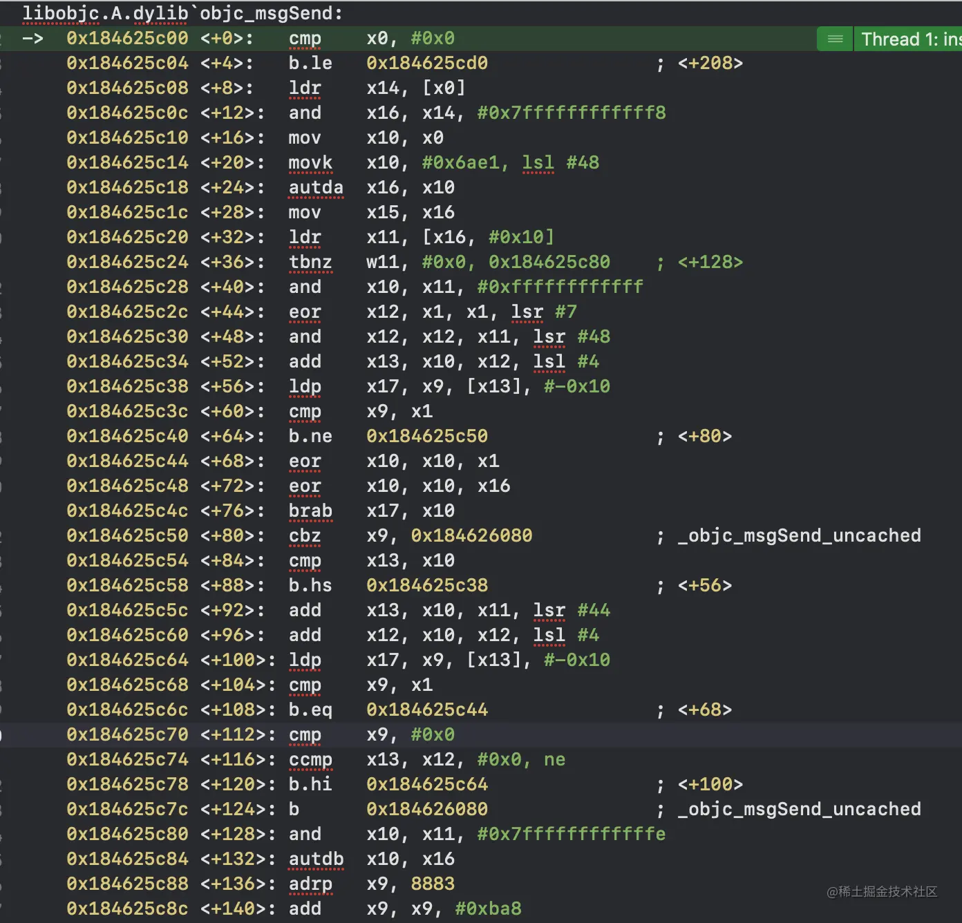The height and width of the screenshot is (923, 962).
Task: Click the autdb instruction mnemonic
Action: [316, 859]
